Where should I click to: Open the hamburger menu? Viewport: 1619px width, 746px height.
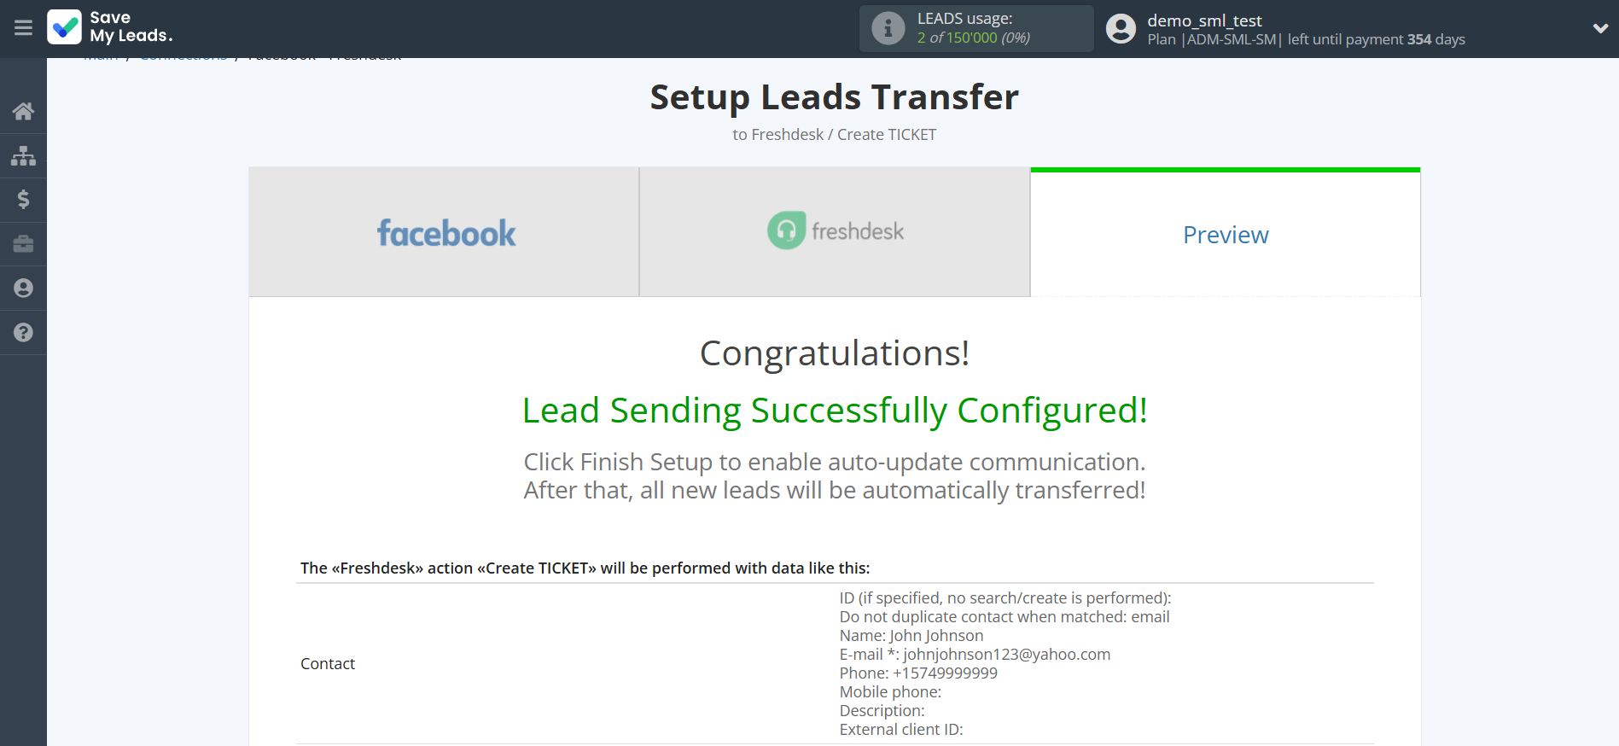23,28
